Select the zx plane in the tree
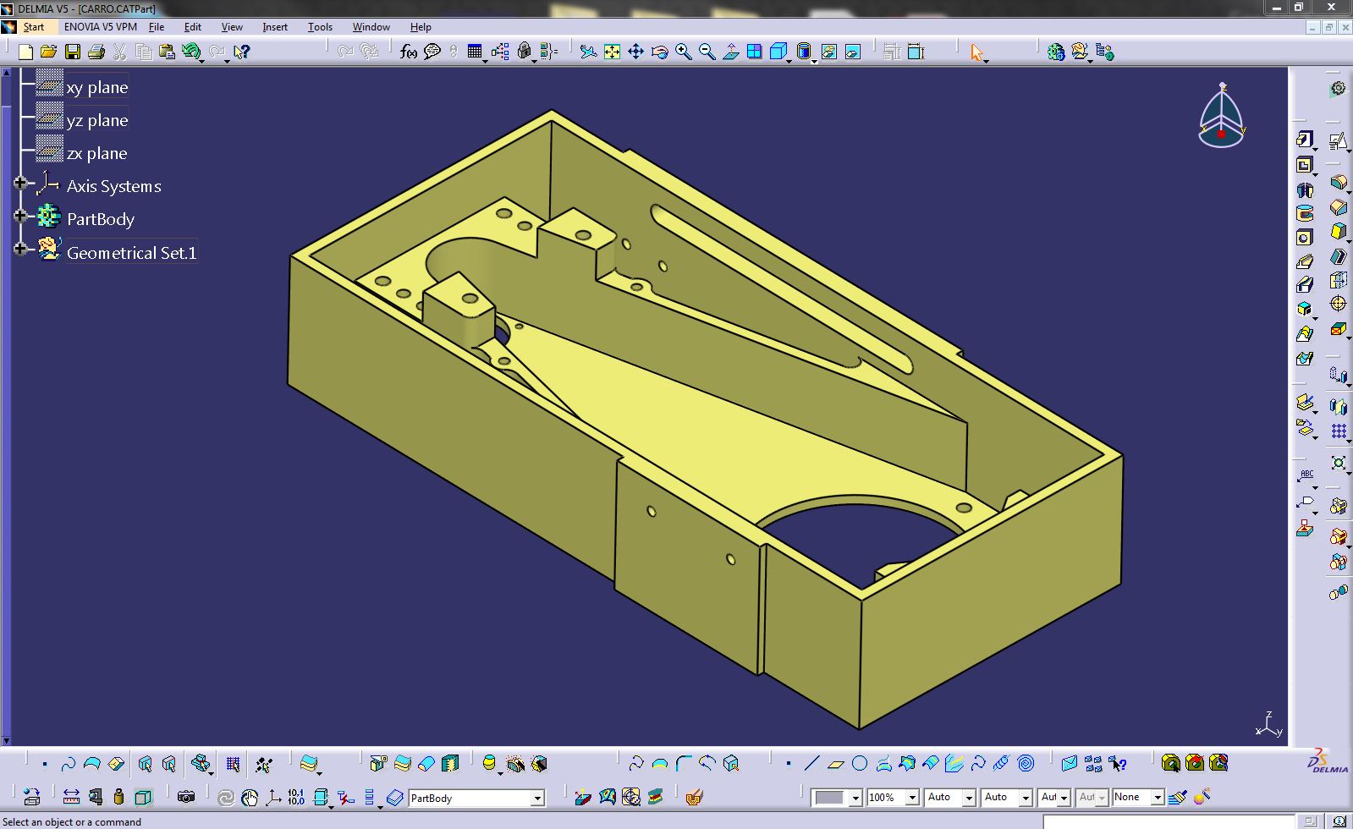 [x=97, y=153]
